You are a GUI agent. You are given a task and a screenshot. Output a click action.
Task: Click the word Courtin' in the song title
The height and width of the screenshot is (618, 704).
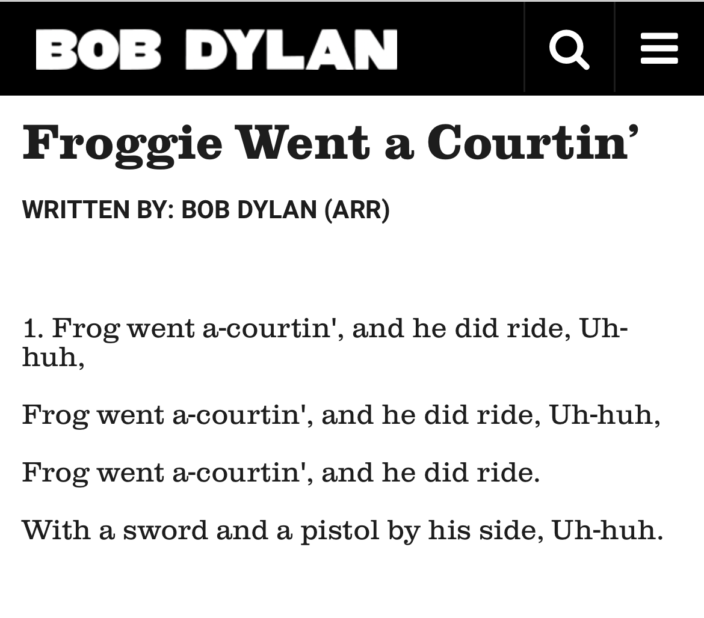click(533, 142)
